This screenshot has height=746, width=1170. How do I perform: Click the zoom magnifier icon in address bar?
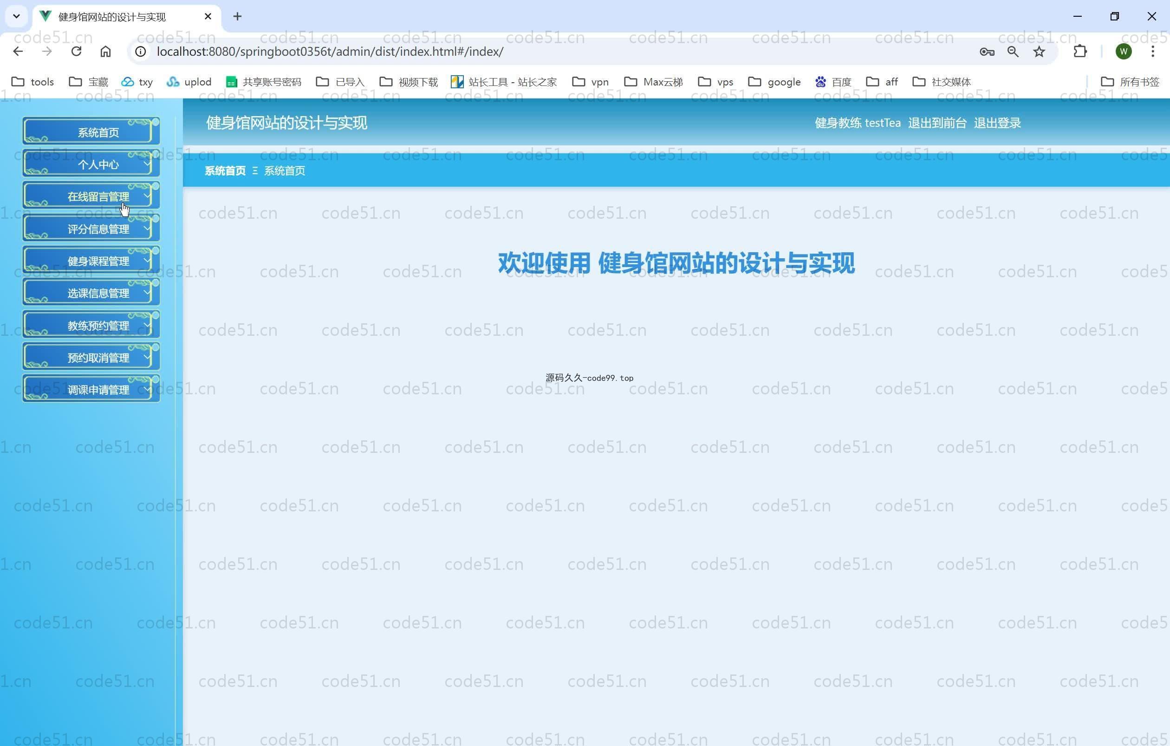1013,52
